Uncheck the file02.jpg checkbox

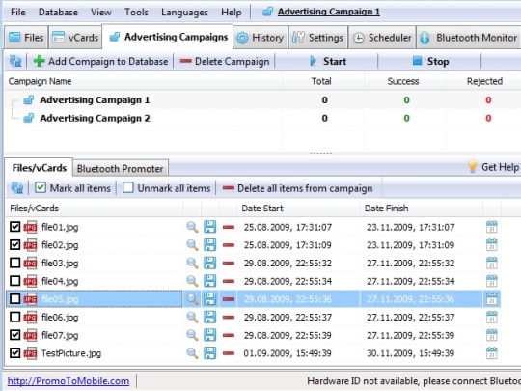(14, 245)
